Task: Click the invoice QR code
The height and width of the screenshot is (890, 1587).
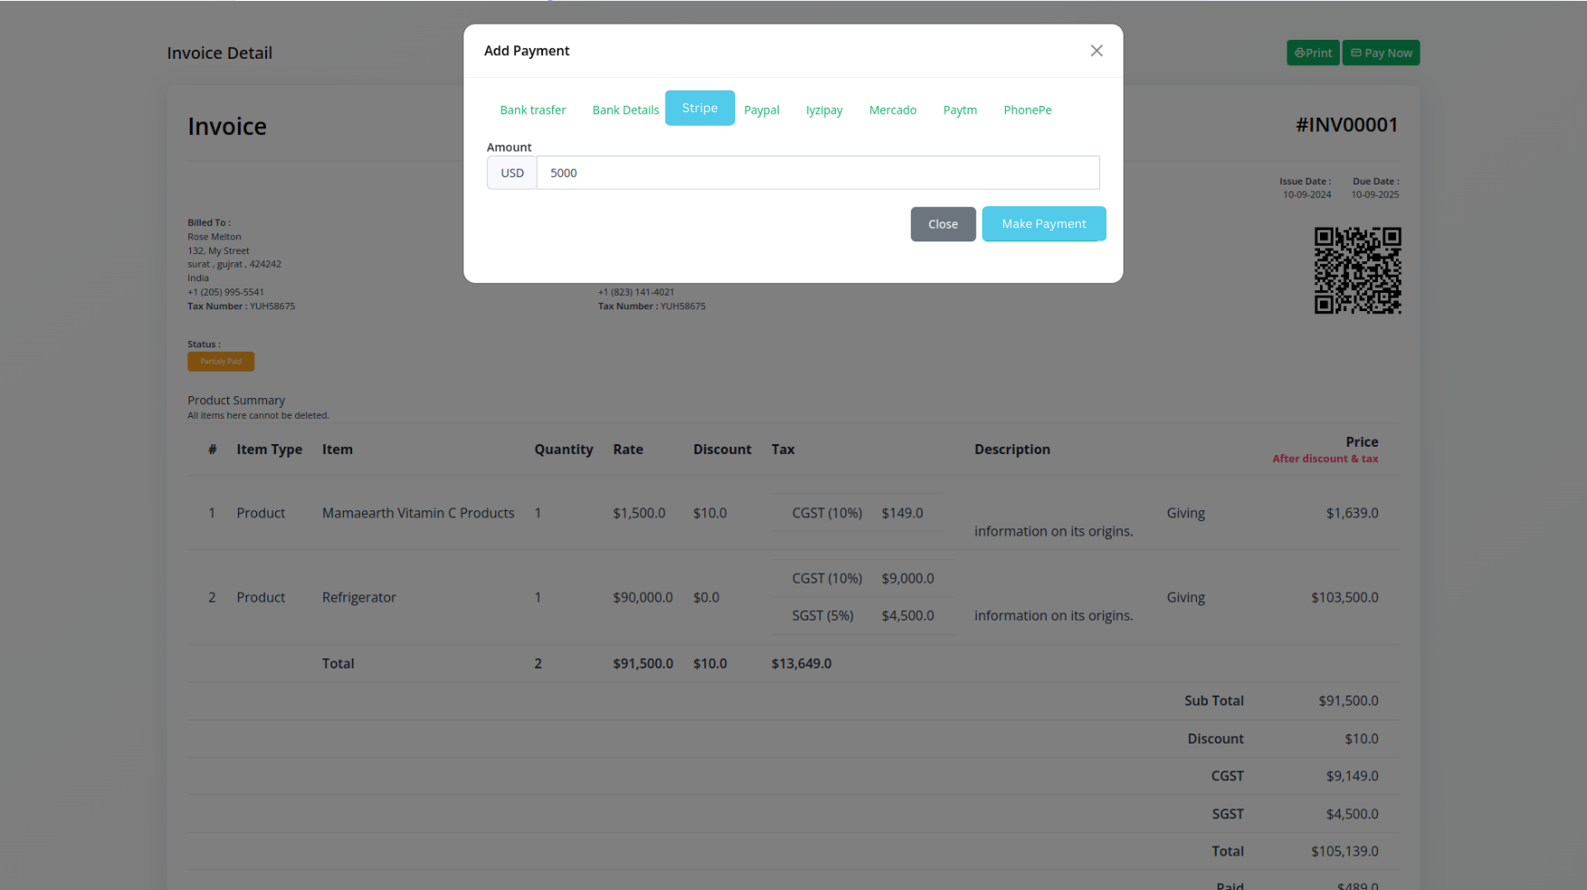Action: click(1357, 270)
